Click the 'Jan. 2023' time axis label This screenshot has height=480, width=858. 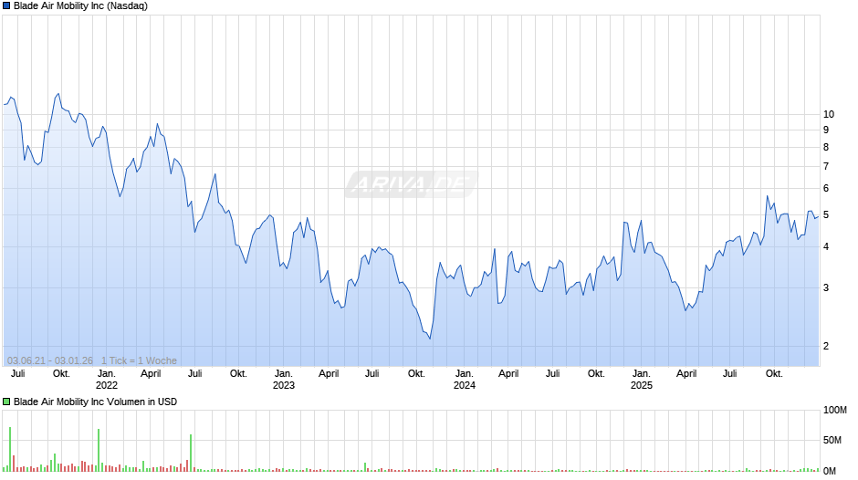coord(284,380)
